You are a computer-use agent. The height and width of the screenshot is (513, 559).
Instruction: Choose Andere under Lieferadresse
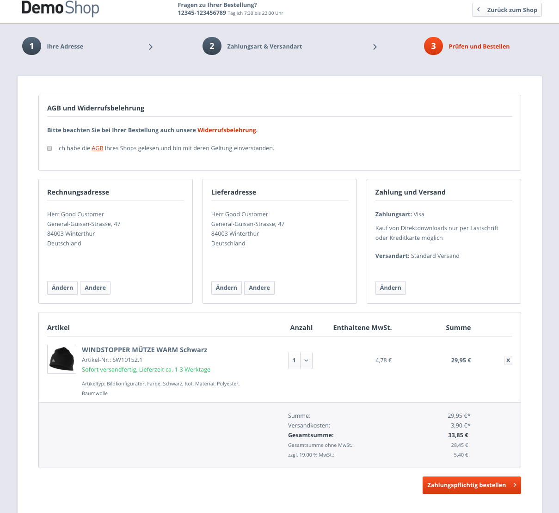259,288
